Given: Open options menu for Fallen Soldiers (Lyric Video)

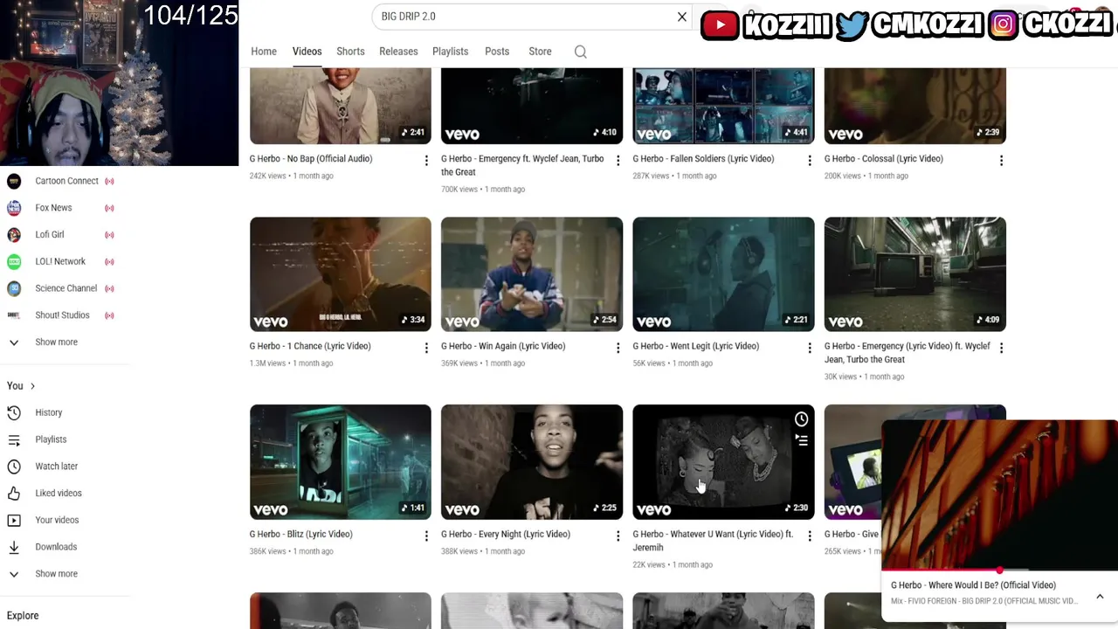Looking at the screenshot, I should point(809,160).
